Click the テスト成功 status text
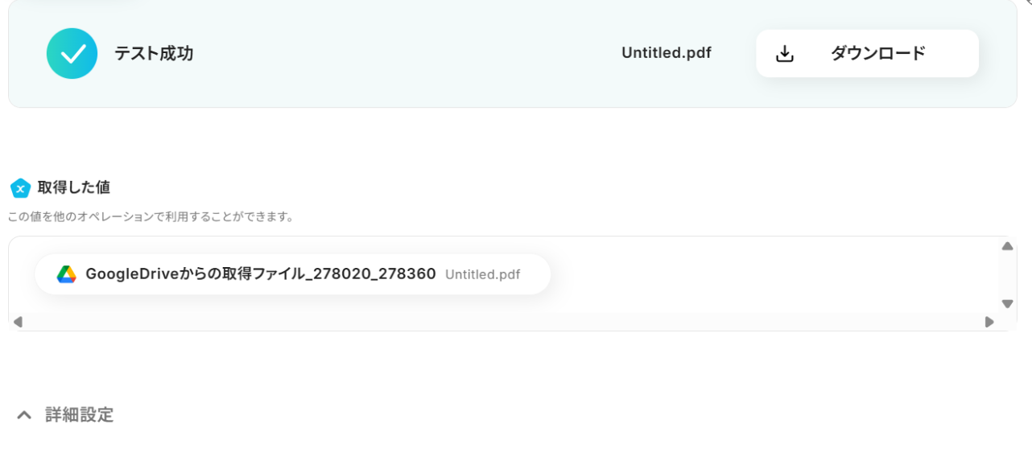Screen dimensions: 1032x469 pyautogui.click(x=154, y=53)
